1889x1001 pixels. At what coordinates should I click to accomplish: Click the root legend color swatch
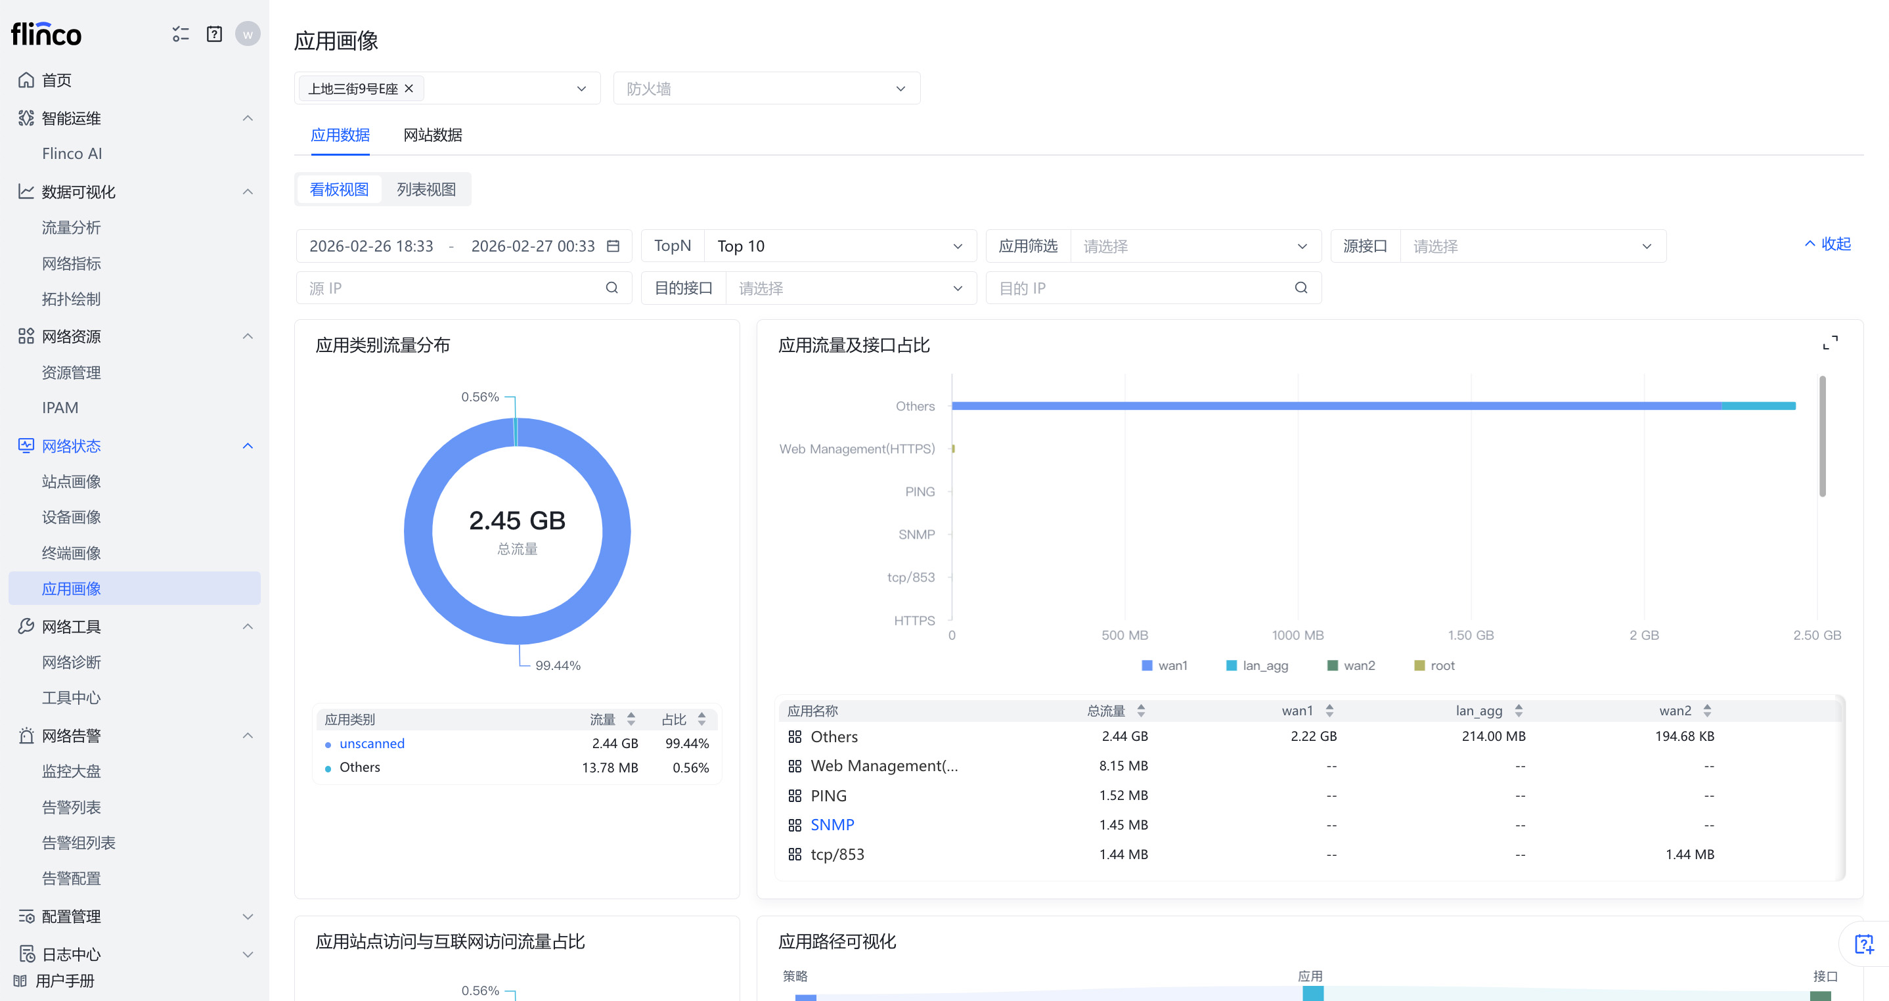1419,665
